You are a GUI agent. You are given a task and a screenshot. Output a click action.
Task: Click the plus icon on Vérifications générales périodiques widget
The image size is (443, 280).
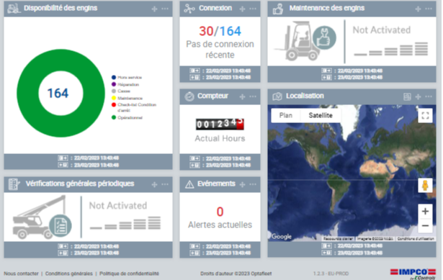coord(154,184)
